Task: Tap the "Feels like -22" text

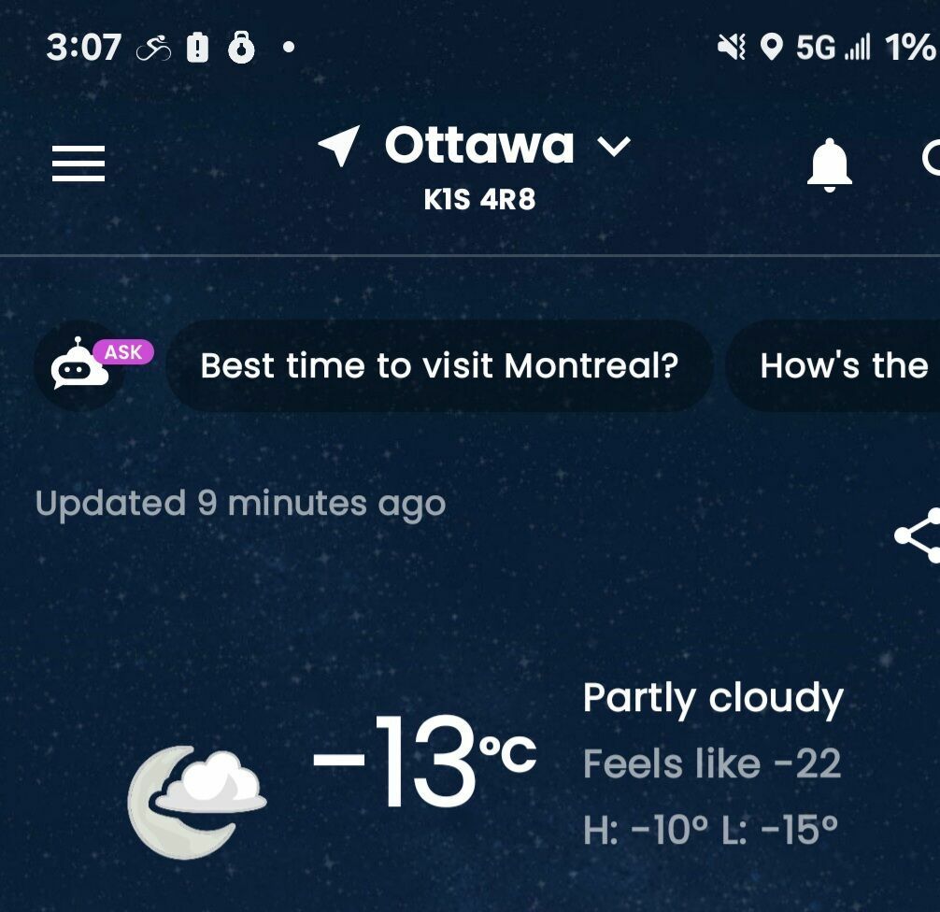Action: (x=712, y=764)
